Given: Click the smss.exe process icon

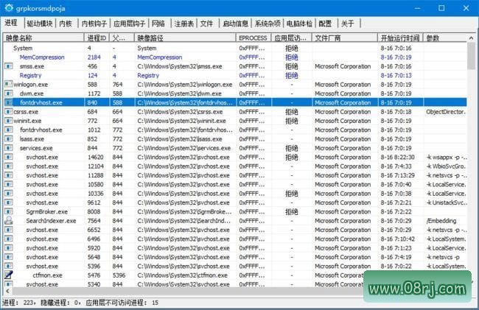Looking at the screenshot, I should pyautogui.click(x=9, y=66).
